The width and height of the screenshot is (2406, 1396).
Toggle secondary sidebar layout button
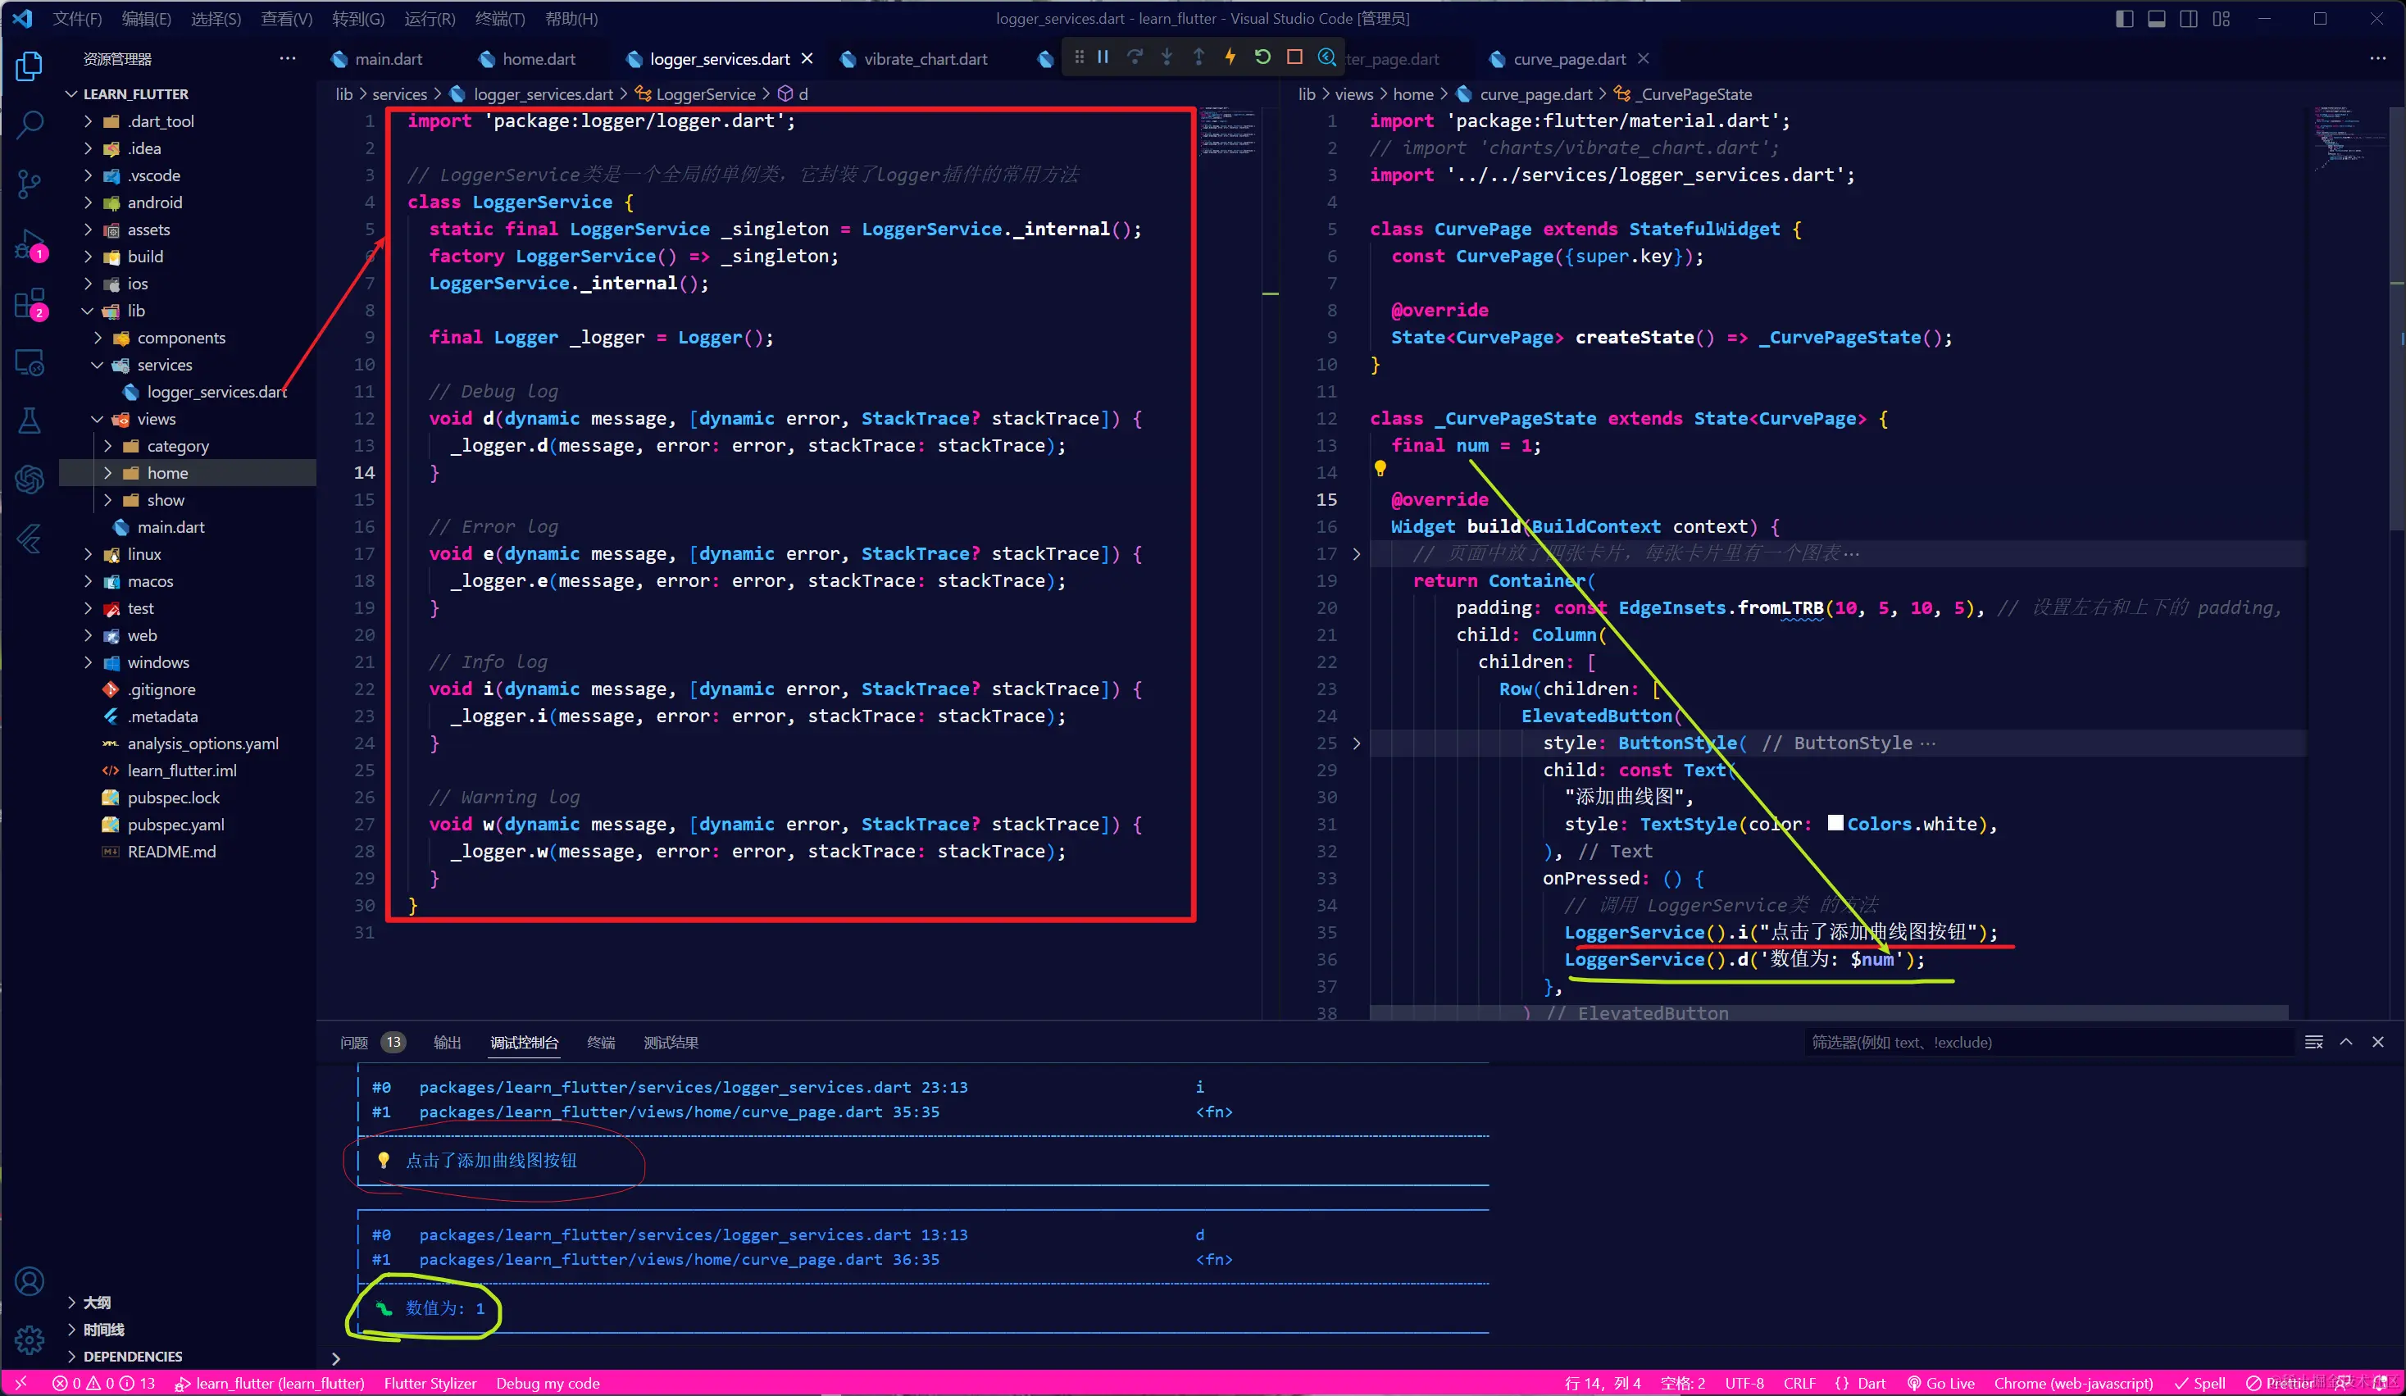(2188, 19)
